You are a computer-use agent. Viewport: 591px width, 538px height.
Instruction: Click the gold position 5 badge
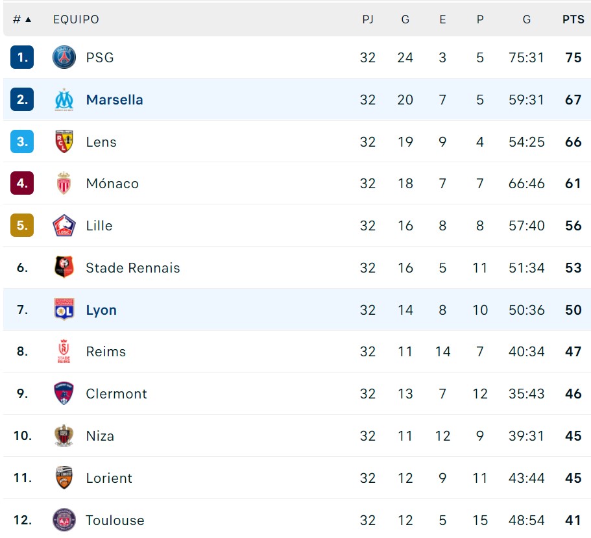pyautogui.click(x=22, y=226)
